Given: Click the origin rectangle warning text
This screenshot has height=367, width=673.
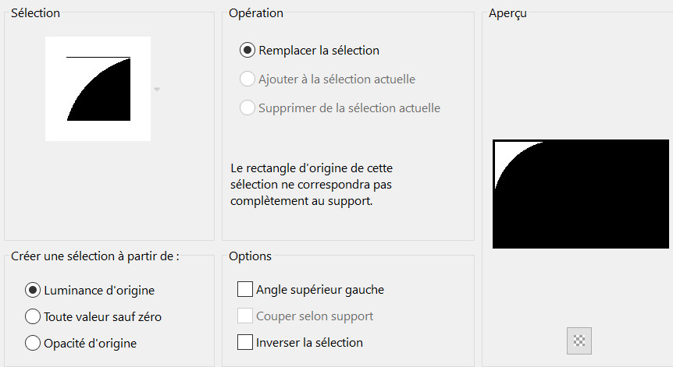Looking at the screenshot, I should 319,184.
